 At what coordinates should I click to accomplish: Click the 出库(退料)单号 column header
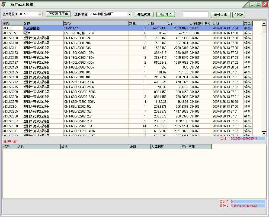coord(200,23)
